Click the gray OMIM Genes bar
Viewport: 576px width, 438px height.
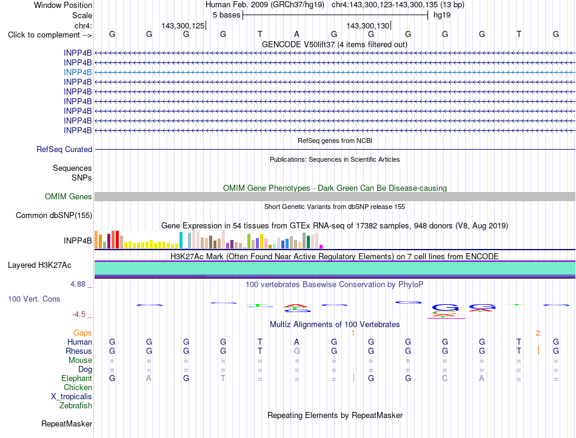[x=335, y=196]
